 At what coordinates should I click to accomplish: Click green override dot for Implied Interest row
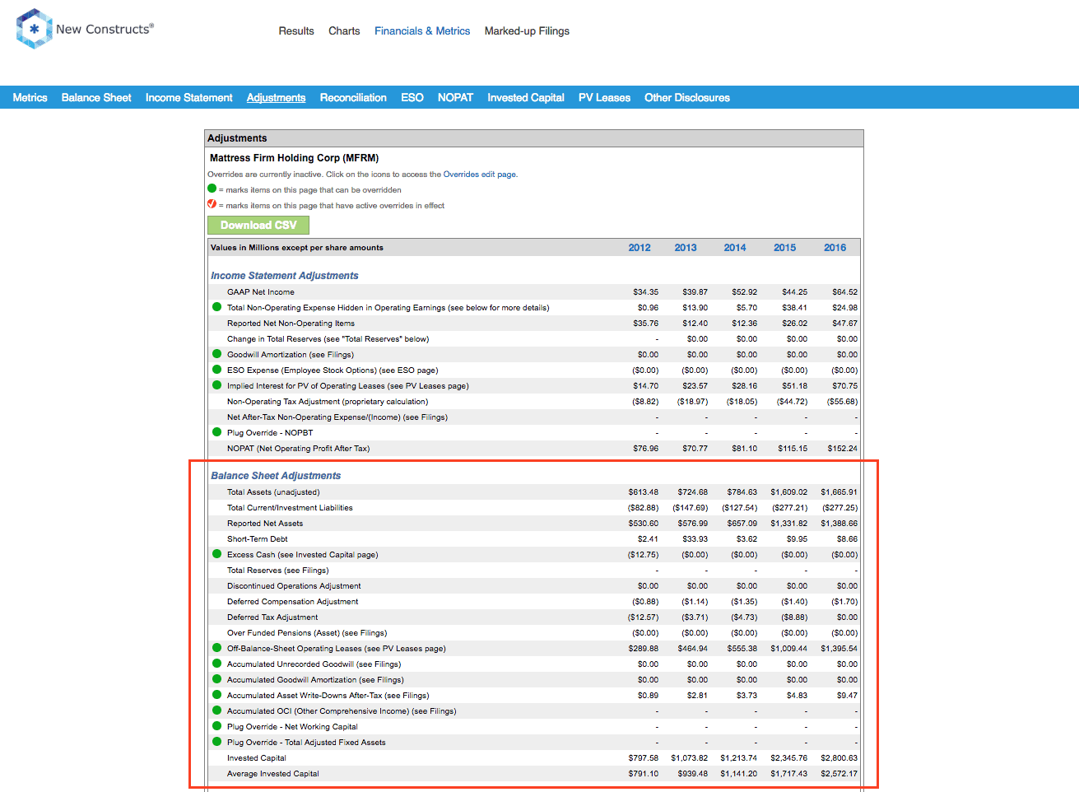tap(217, 385)
